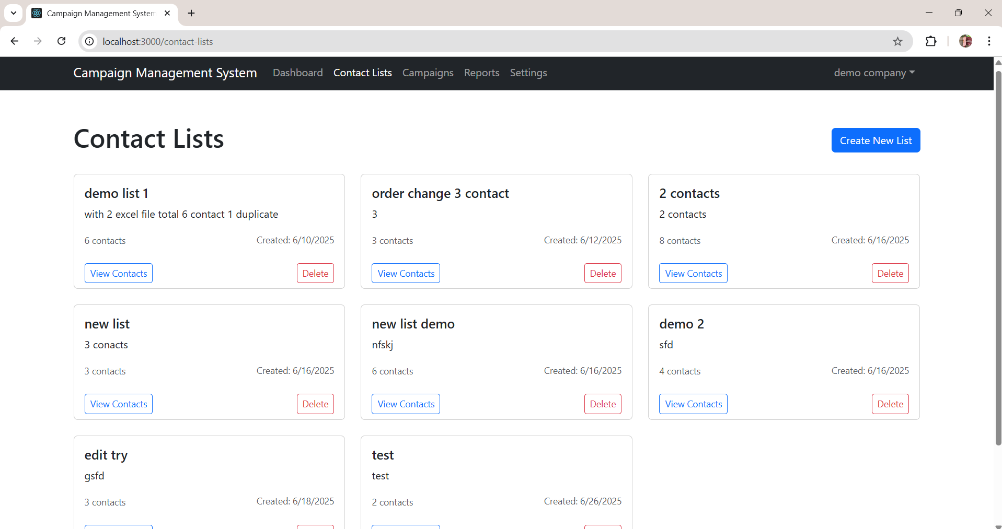Open the tab search chevron dropdown

click(14, 13)
